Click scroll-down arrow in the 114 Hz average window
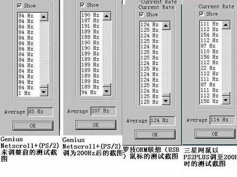This screenshot has height=177, width=237. 226,100
